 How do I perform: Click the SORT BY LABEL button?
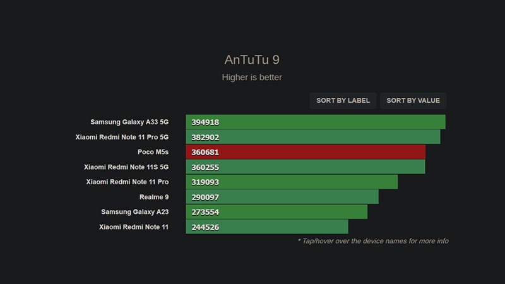click(x=343, y=101)
